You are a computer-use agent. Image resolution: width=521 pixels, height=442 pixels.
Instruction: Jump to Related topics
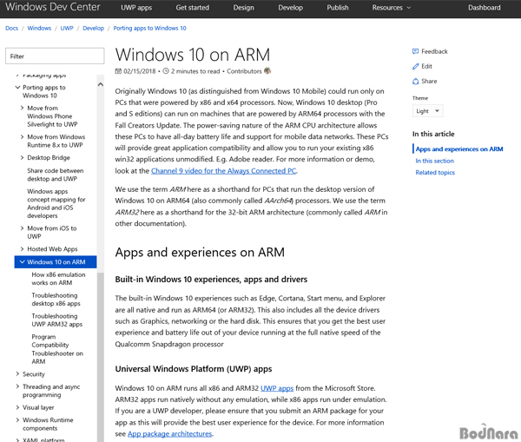[435, 173]
